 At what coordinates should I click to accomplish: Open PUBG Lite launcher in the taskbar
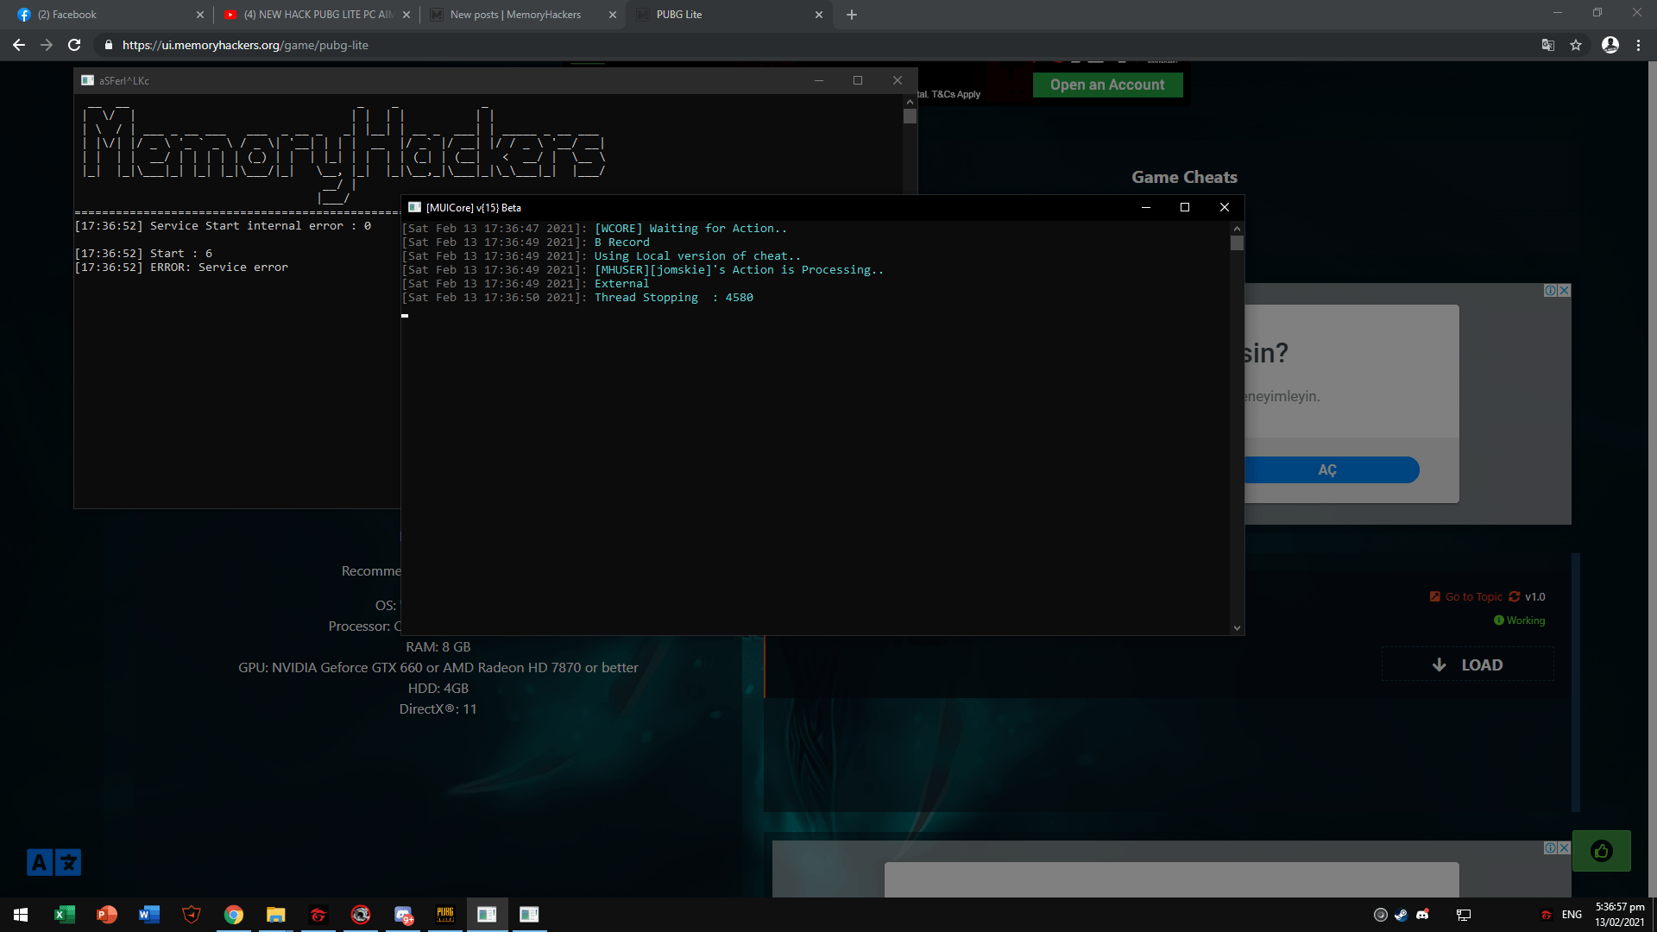point(445,915)
